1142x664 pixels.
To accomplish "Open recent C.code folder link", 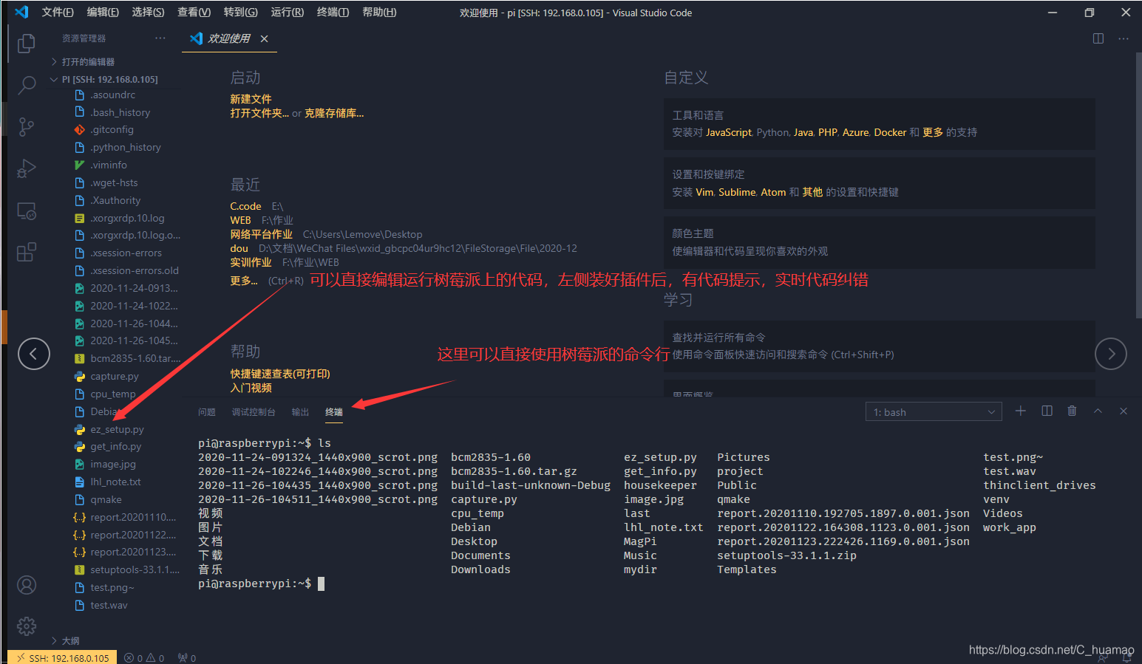I will tap(245, 206).
